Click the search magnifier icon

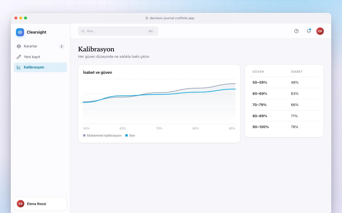tap(83, 31)
